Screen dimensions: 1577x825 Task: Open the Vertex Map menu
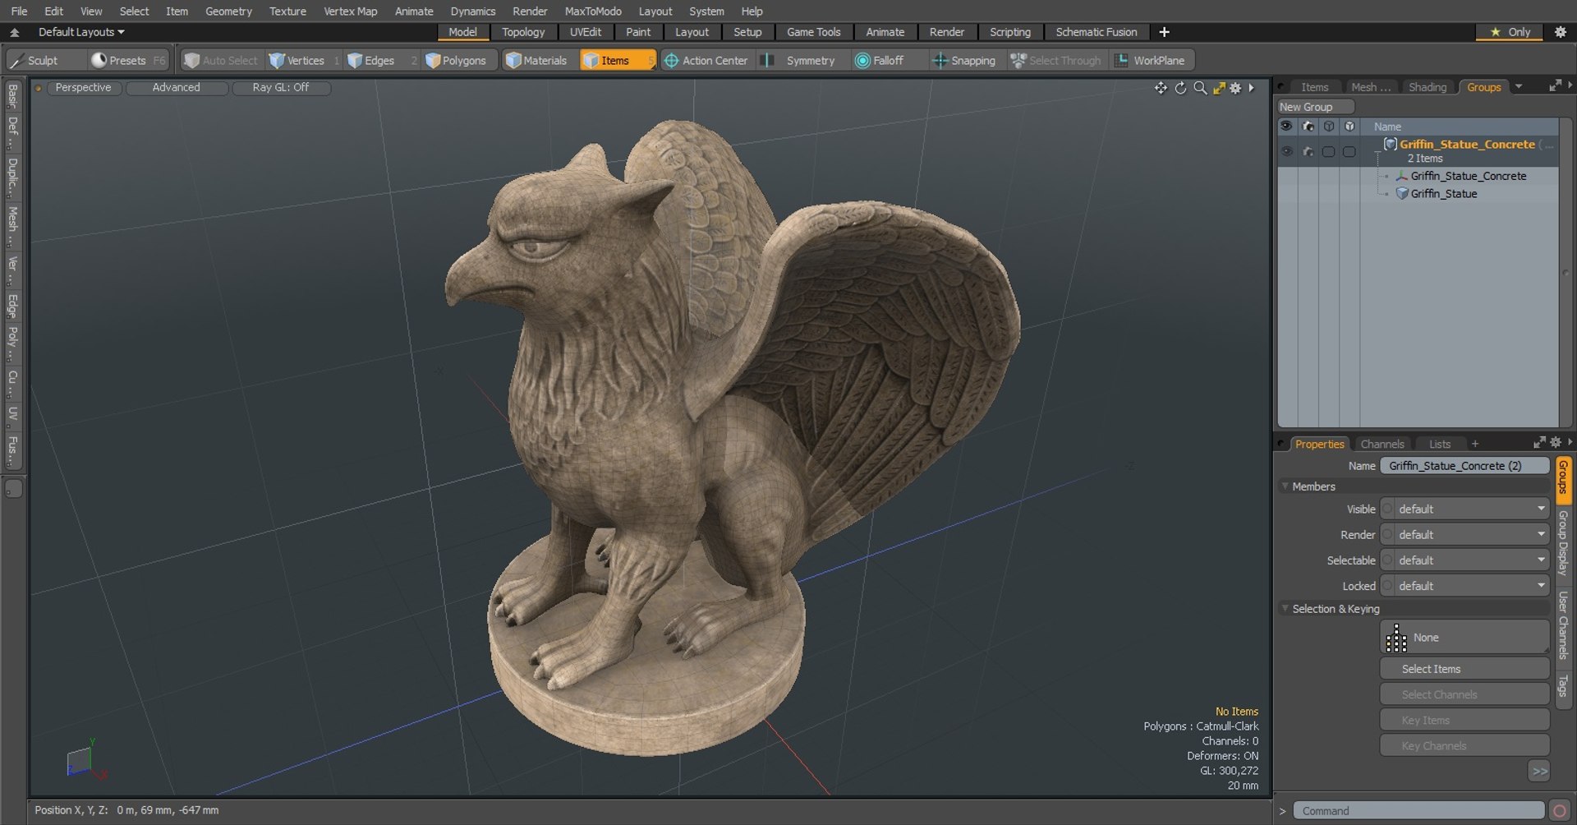[x=350, y=11]
